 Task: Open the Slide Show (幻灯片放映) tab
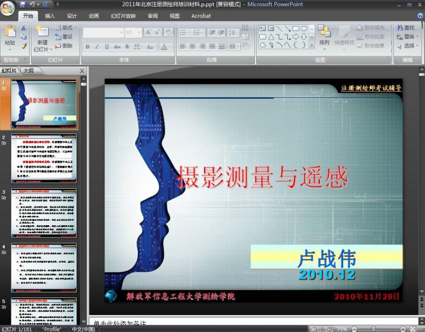pos(123,16)
